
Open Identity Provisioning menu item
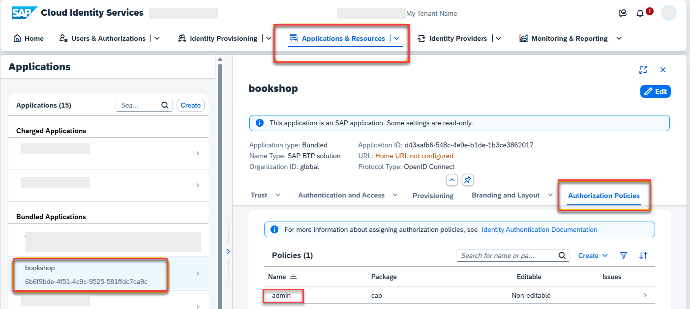click(x=218, y=38)
